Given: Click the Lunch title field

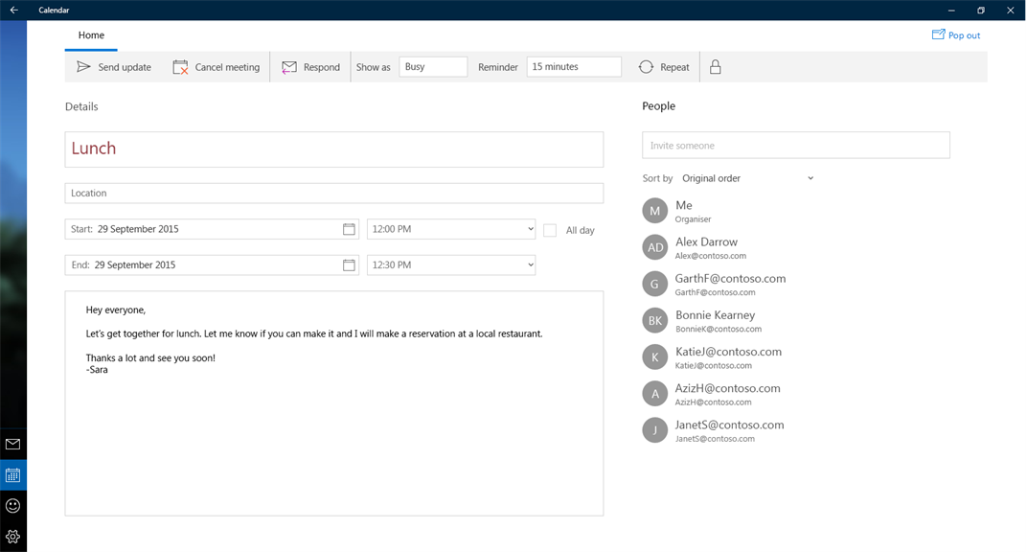Looking at the screenshot, I should click(334, 149).
